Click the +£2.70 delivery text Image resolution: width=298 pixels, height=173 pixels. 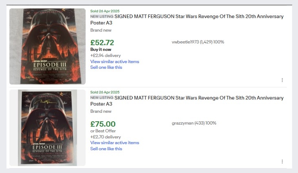(x=106, y=137)
